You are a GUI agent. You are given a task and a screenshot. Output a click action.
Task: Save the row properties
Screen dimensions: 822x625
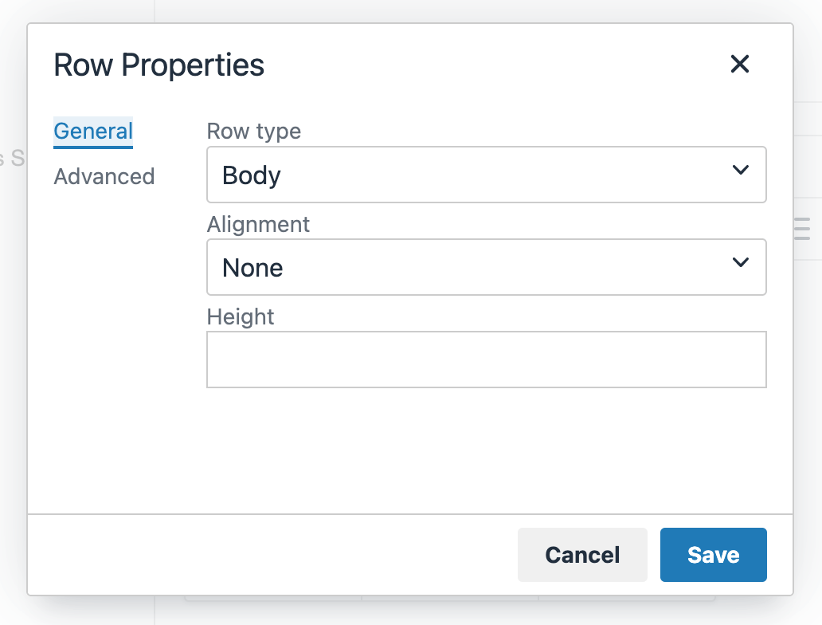click(x=713, y=555)
